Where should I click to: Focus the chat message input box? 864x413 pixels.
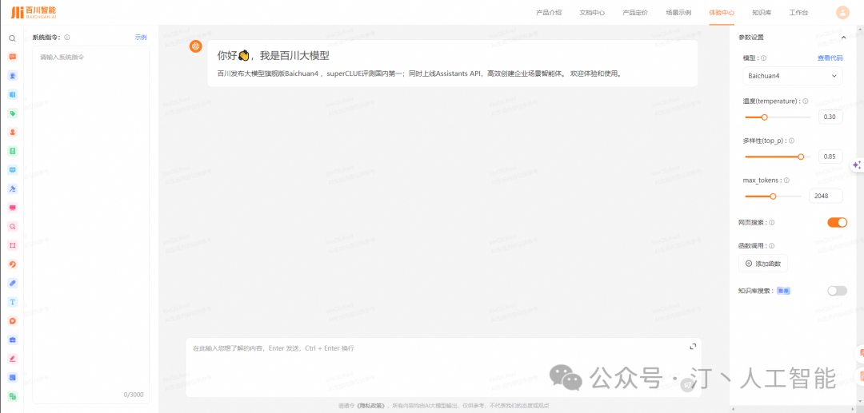coord(443,367)
